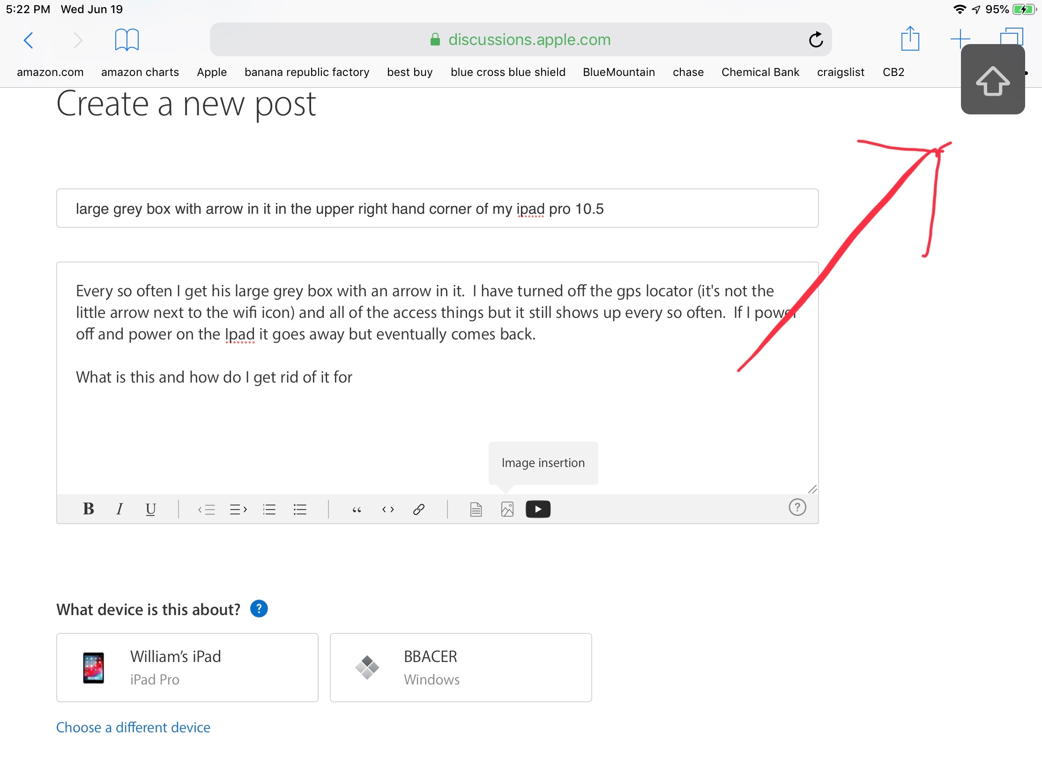Image resolution: width=1042 pixels, height=782 pixels.
Task: Reload the discussions.apple.com page
Action: (x=815, y=39)
